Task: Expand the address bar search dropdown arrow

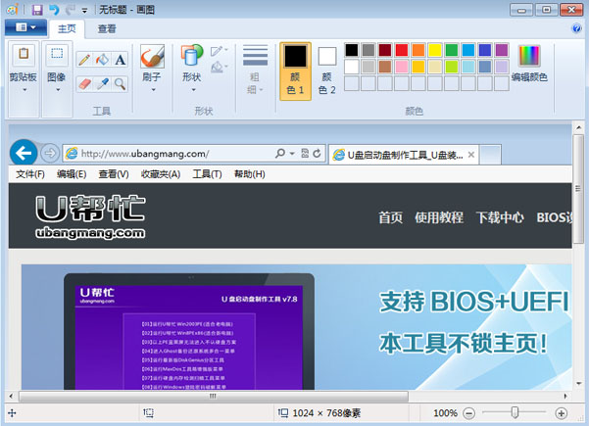Action: pyautogui.click(x=292, y=153)
